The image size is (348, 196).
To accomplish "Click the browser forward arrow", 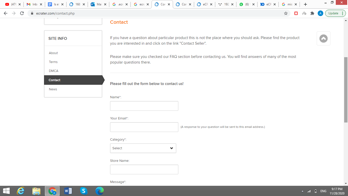I will (14, 13).
